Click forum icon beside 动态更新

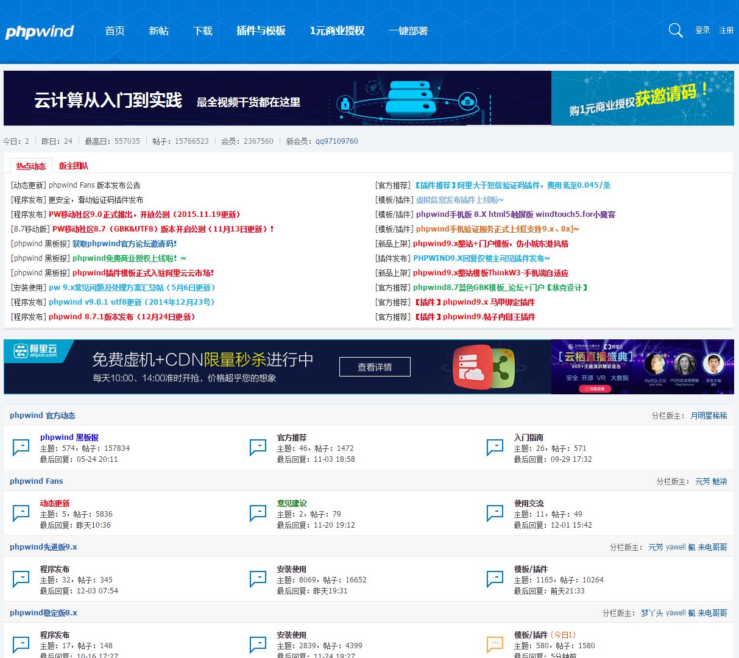(x=21, y=514)
